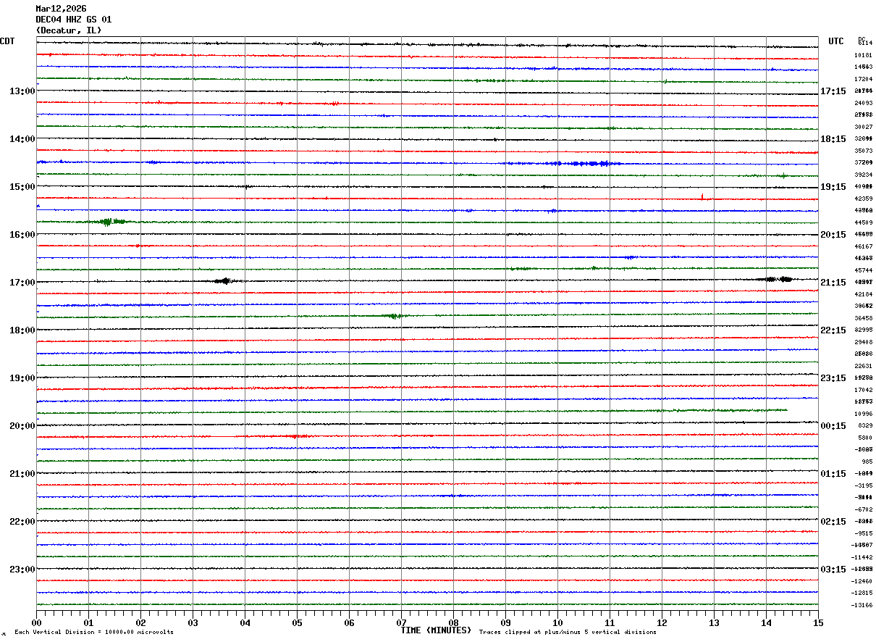This screenshot has width=876, height=642.
Task: Click minute 05 on the time axis
Action: 297,622
